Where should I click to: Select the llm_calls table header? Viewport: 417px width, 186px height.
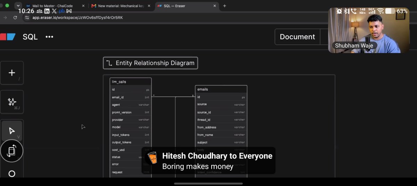tap(131, 82)
